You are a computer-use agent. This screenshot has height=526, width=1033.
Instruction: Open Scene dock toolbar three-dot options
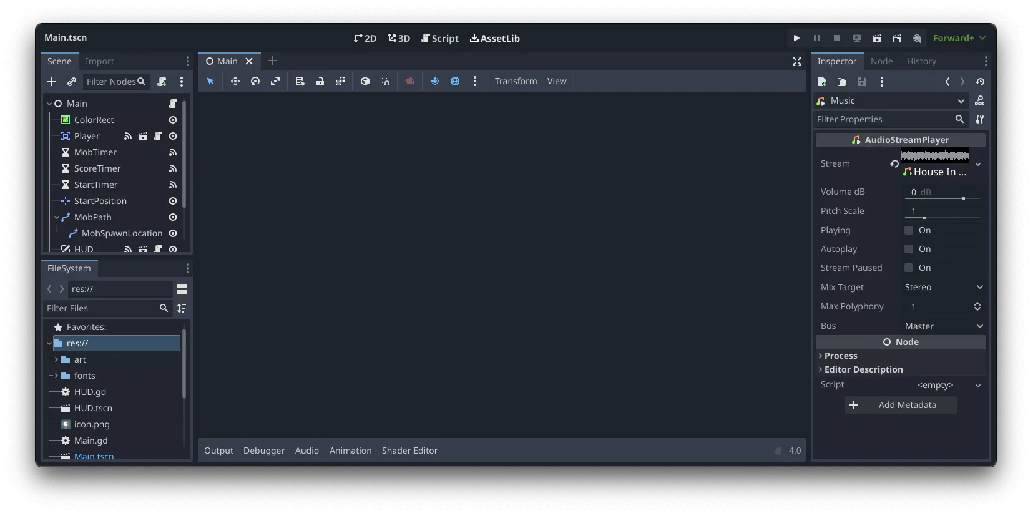point(182,82)
